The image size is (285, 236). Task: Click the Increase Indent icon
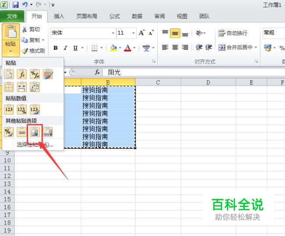click(x=209, y=47)
